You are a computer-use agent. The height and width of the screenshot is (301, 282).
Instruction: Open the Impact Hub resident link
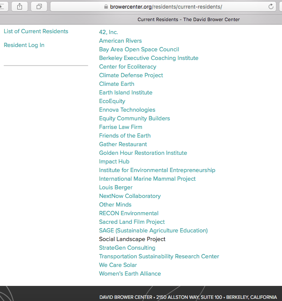click(114, 162)
